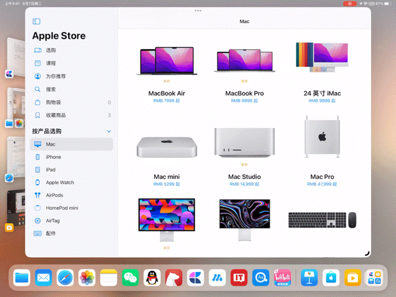The height and width of the screenshot is (297, 396).
Task: Click the Apple Watch sidebar icon
Action: pyautogui.click(x=37, y=182)
